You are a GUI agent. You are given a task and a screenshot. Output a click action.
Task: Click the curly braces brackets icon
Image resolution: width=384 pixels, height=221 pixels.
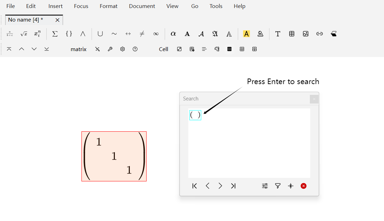[x=69, y=34]
